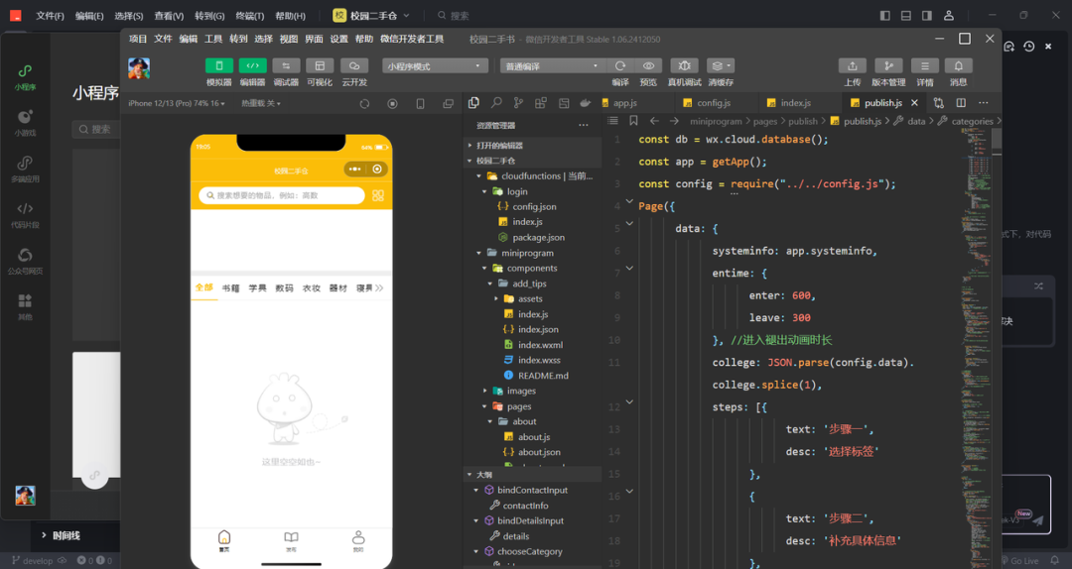Click the simulator's search input field
The height and width of the screenshot is (569, 1072).
coord(282,196)
